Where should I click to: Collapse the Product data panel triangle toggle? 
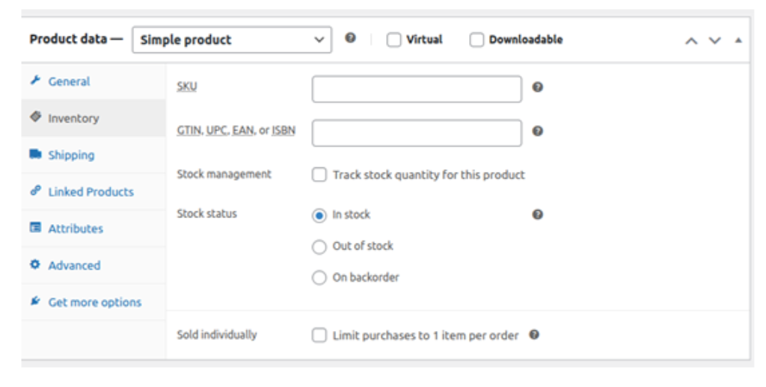click(738, 40)
